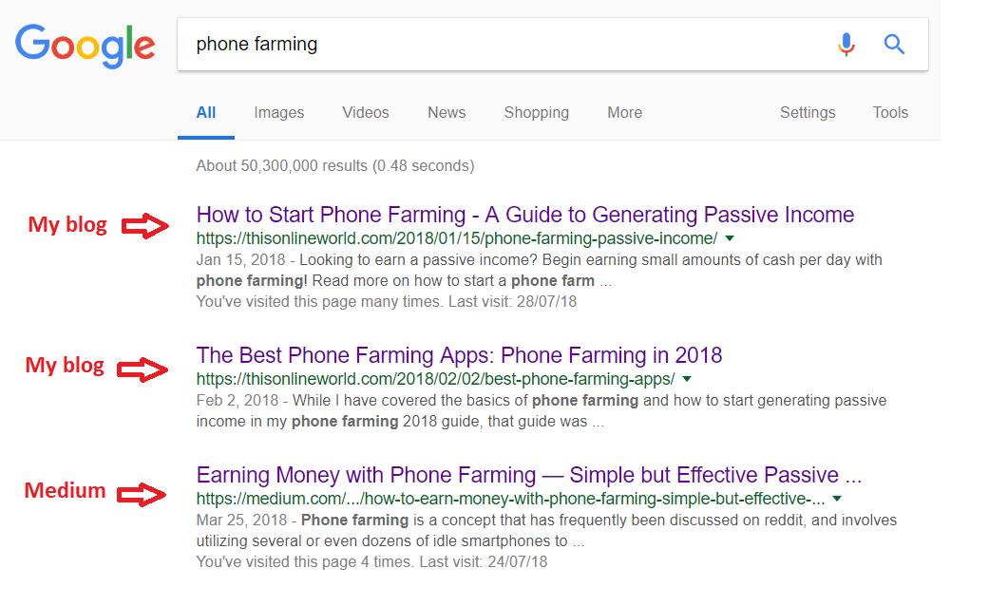
Task: Go to the Shopping tab
Action: [536, 112]
